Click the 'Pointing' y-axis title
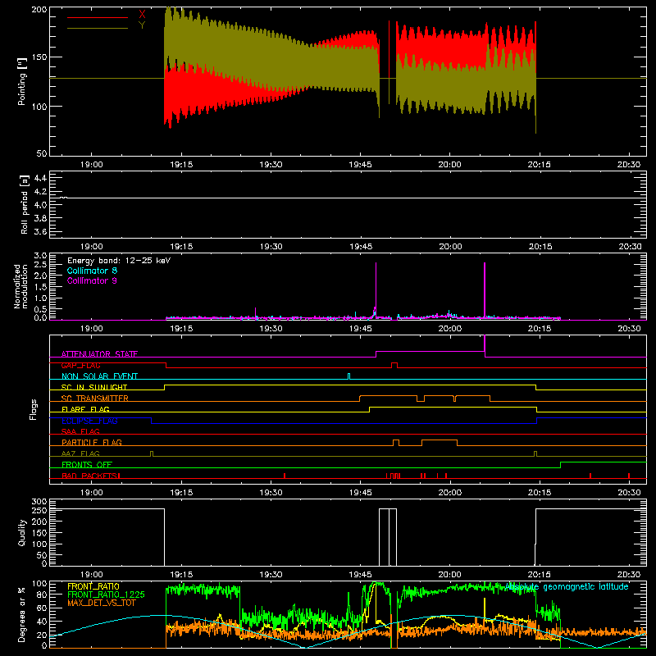 [22, 81]
